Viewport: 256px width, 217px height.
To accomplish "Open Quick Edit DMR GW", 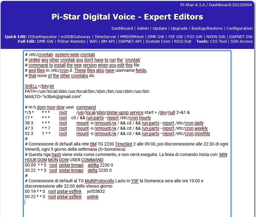I will point(156,37).
